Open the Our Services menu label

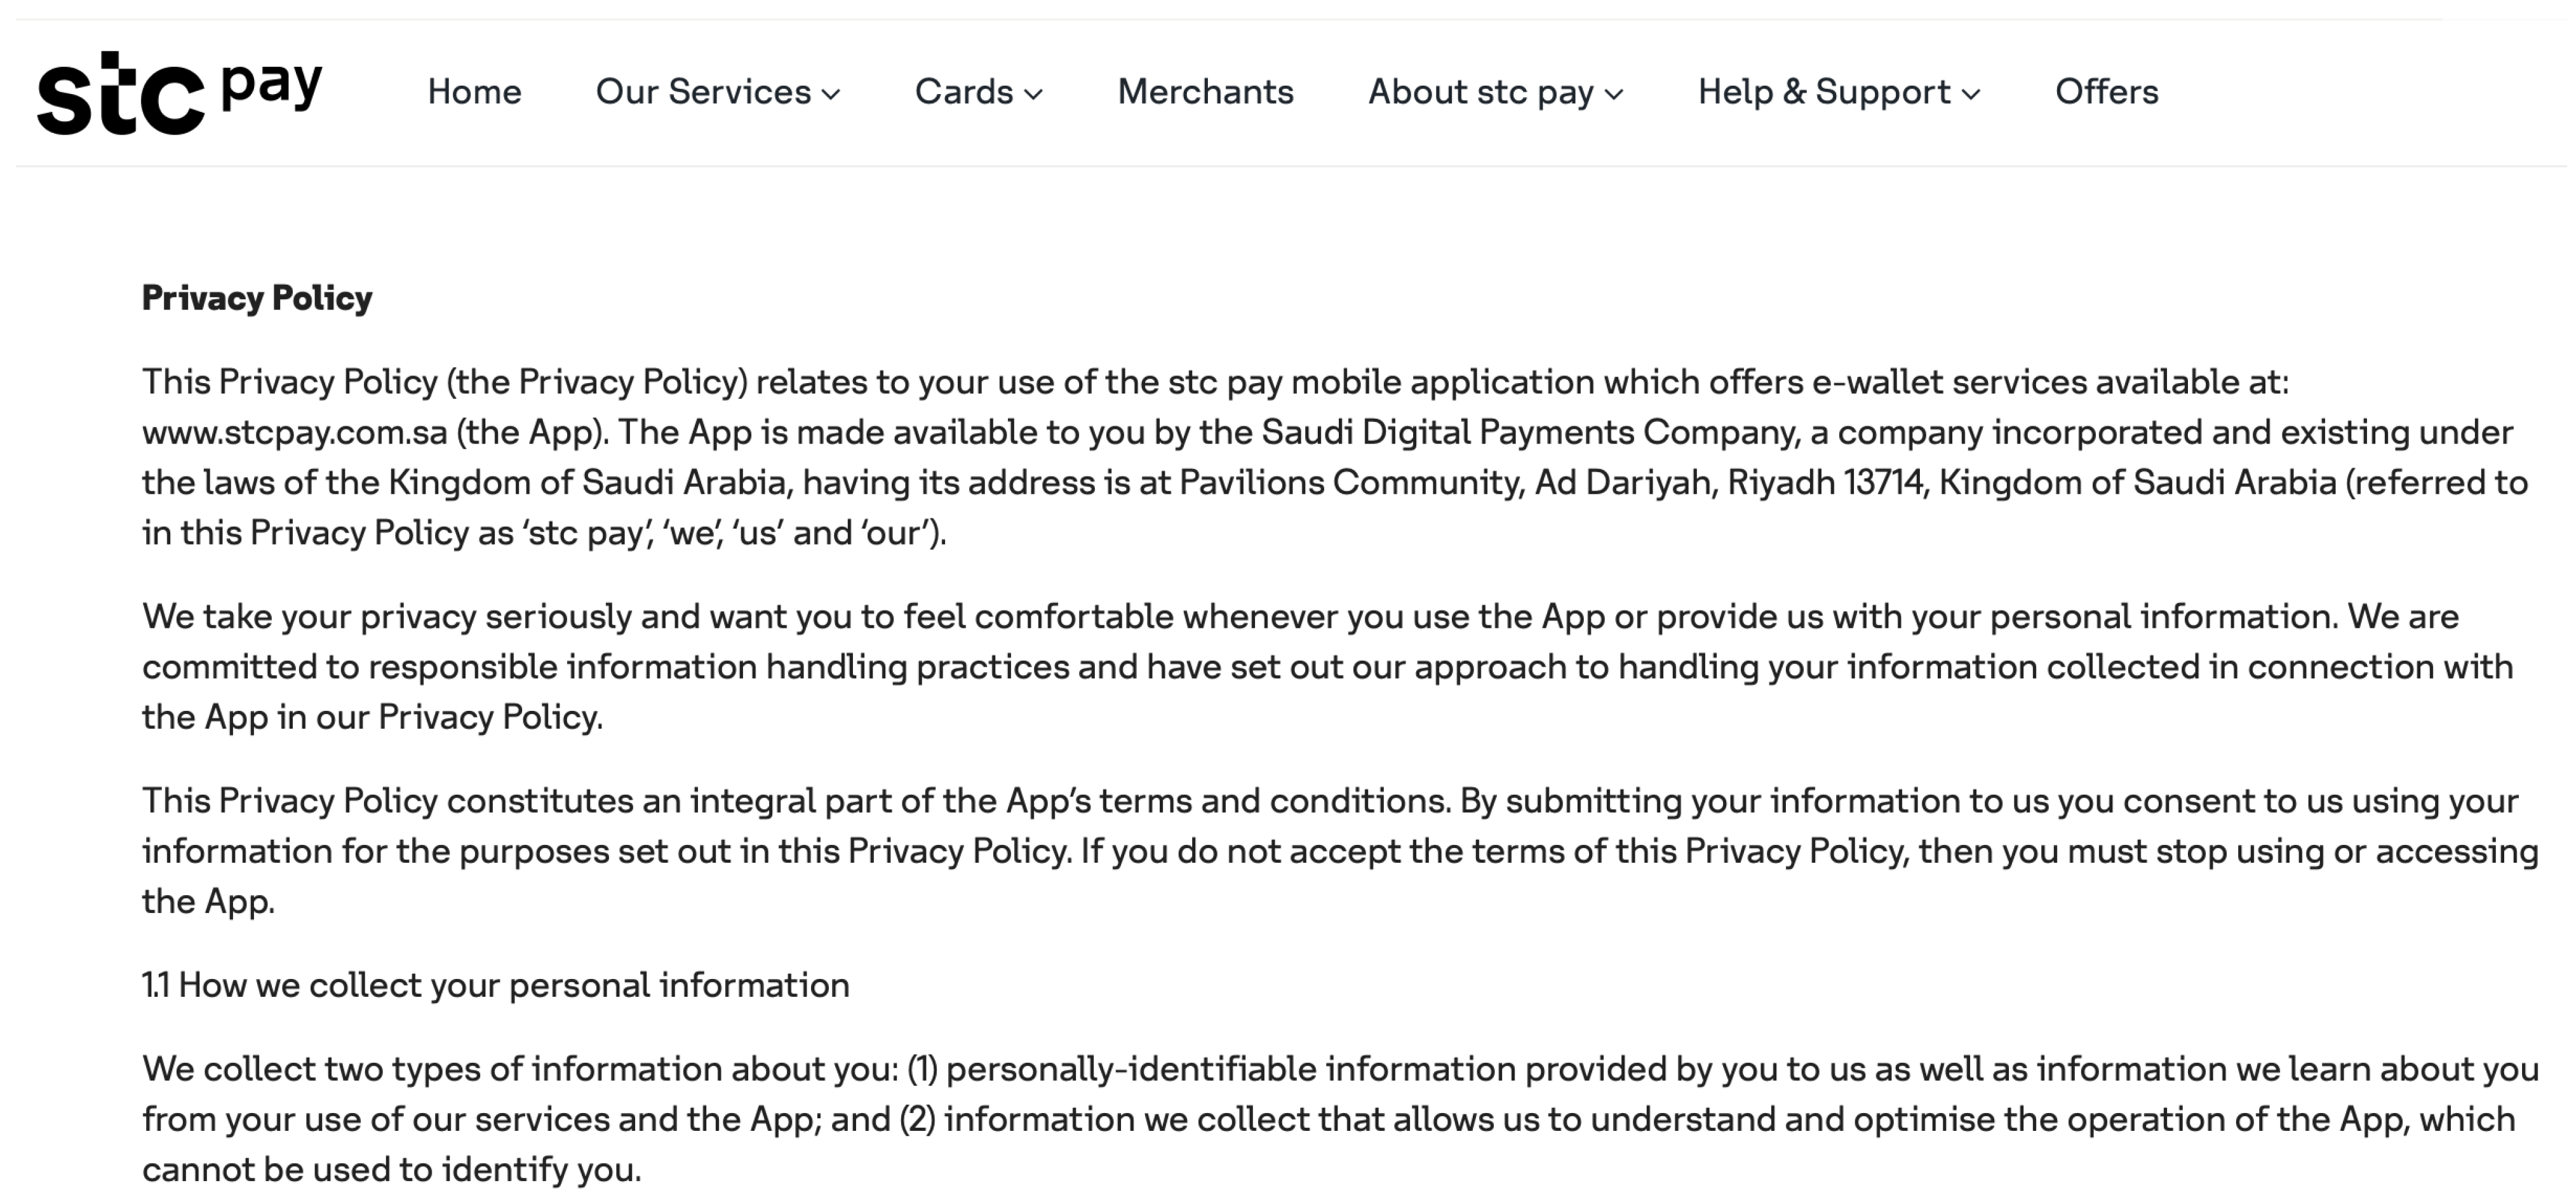[703, 92]
